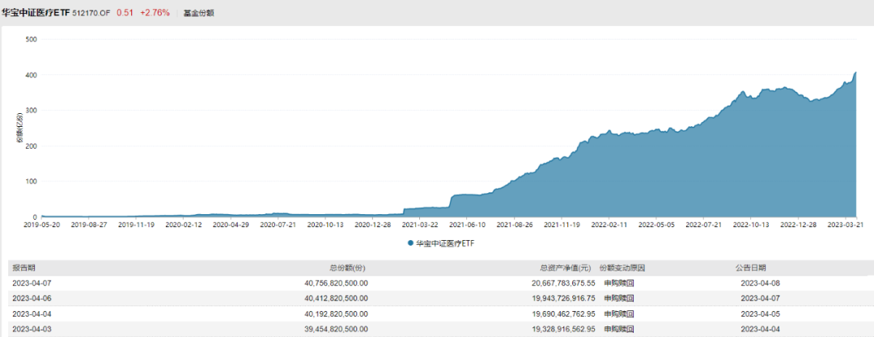Screen dimensions: 874x337
Task: Click the 2021-06-10 x-axis date label
Action: point(467,226)
